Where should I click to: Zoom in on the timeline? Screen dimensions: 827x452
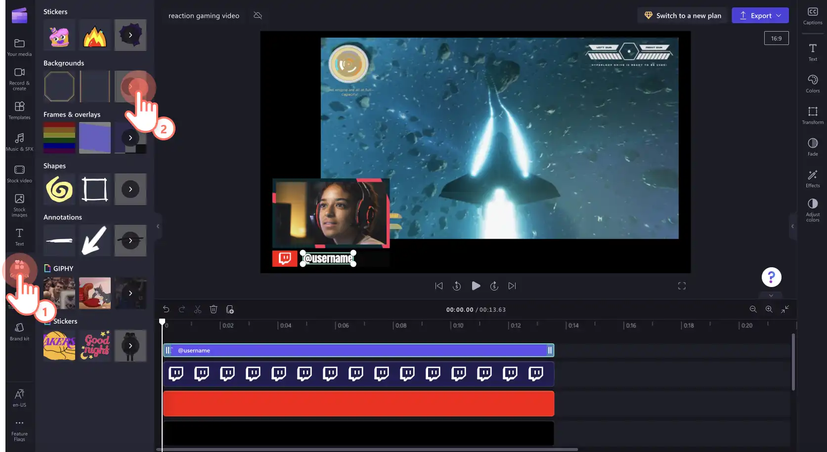pos(769,309)
